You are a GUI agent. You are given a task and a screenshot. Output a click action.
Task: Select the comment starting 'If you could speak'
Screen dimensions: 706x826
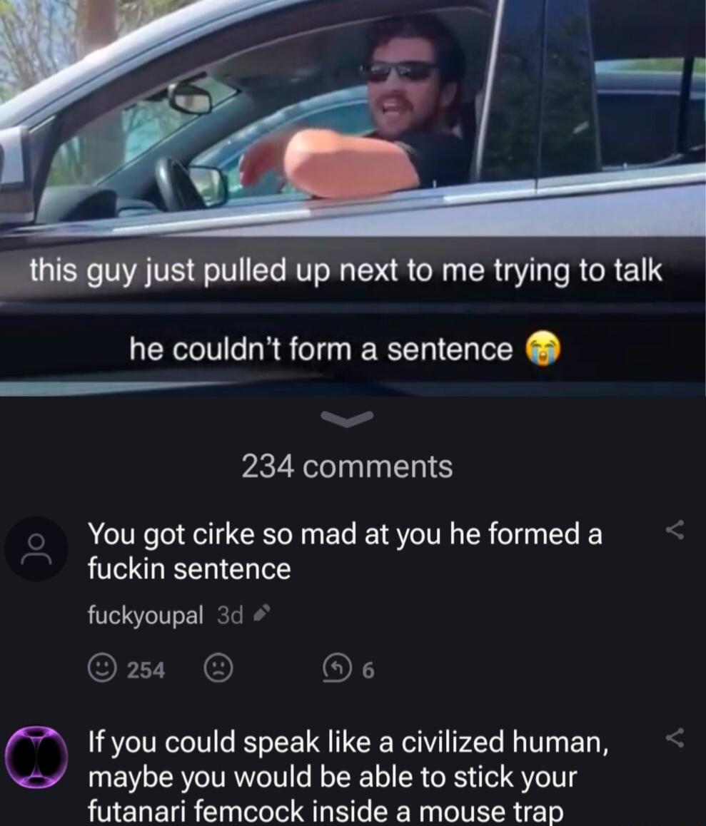point(348,777)
